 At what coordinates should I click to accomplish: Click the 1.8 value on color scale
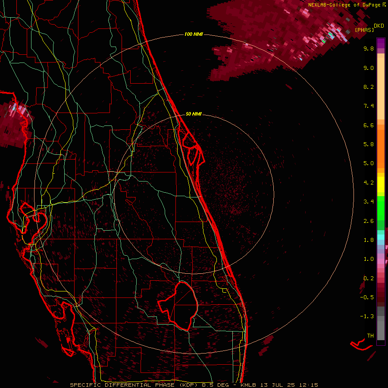coord(369,240)
